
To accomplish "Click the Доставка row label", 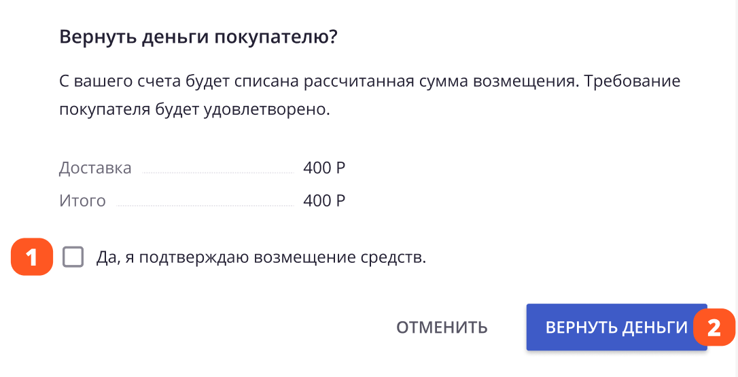I will [95, 168].
